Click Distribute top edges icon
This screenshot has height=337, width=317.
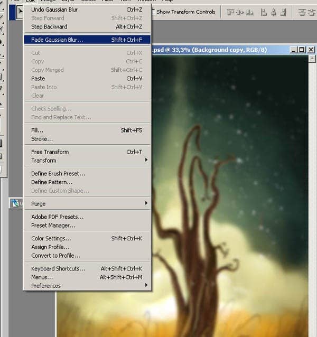[x=302, y=13]
